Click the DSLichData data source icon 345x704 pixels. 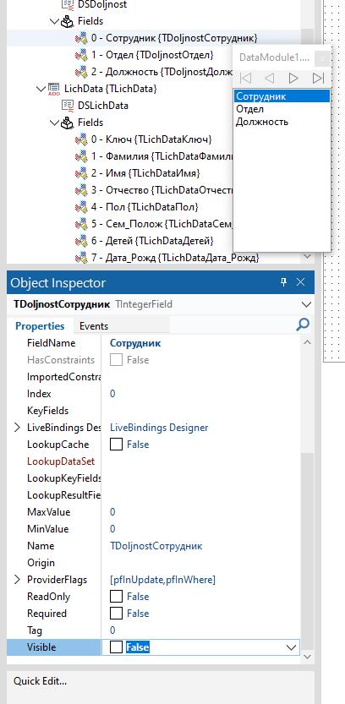(68, 106)
